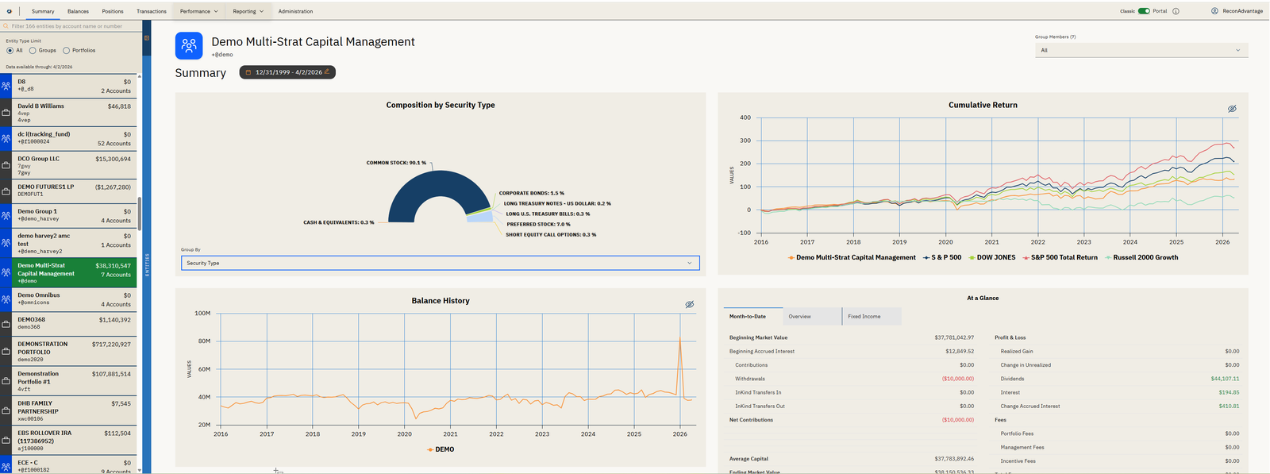The image size is (1270, 474).
Task: Click the entity list vertical scrollbar thumb
Action: pyautogui.click(x=139, y=214)
